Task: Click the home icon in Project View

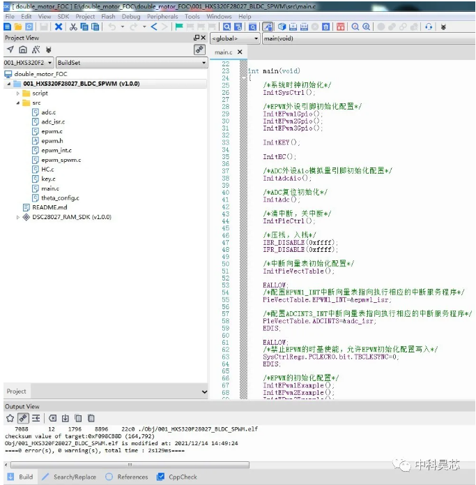Action: [23, 50]
